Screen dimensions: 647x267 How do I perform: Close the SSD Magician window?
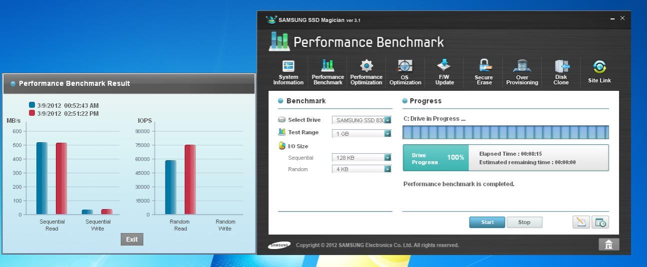622,18
